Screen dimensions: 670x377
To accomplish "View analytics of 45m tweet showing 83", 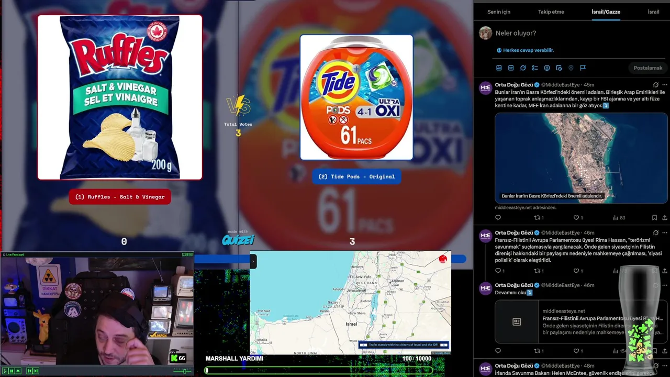I will click(x=619, y=218).
